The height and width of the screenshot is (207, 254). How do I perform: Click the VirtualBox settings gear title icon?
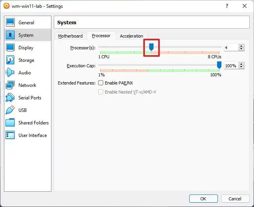tap(7, 6)
